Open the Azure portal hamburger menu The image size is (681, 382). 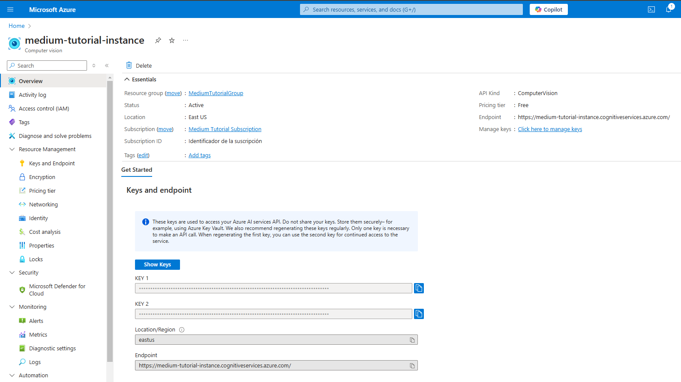(10, 9)
